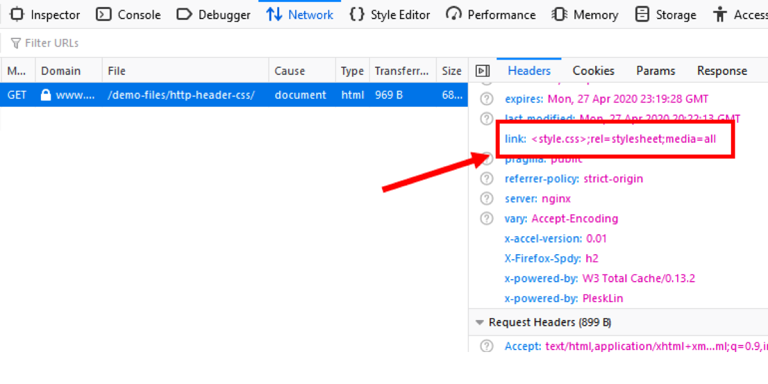Switch to the Response tab
The image size is (768, 384).
click(722, 71)
